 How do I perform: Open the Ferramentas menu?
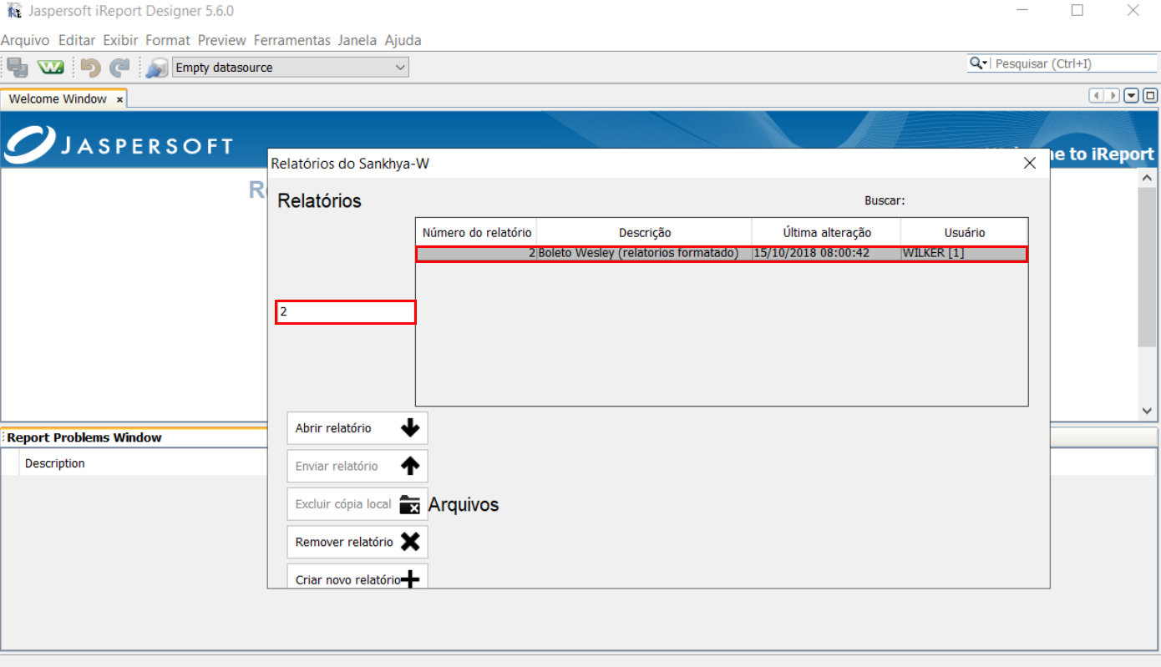click(x=292, y=40)
